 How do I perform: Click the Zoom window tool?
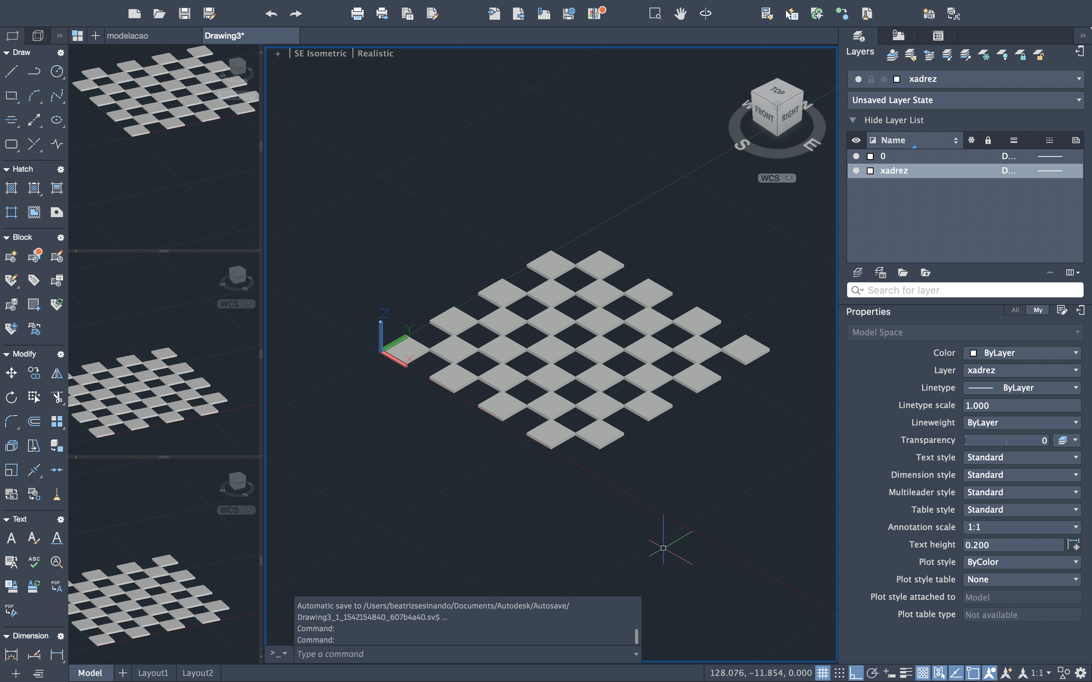(x=655, y=14)
